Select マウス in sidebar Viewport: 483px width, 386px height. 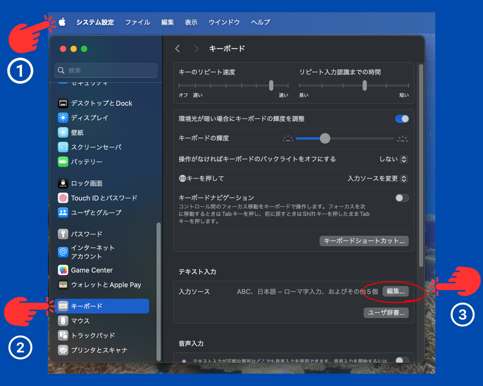point(80,321)
